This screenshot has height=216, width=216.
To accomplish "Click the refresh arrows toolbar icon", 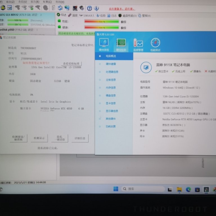I will (60, 8).
